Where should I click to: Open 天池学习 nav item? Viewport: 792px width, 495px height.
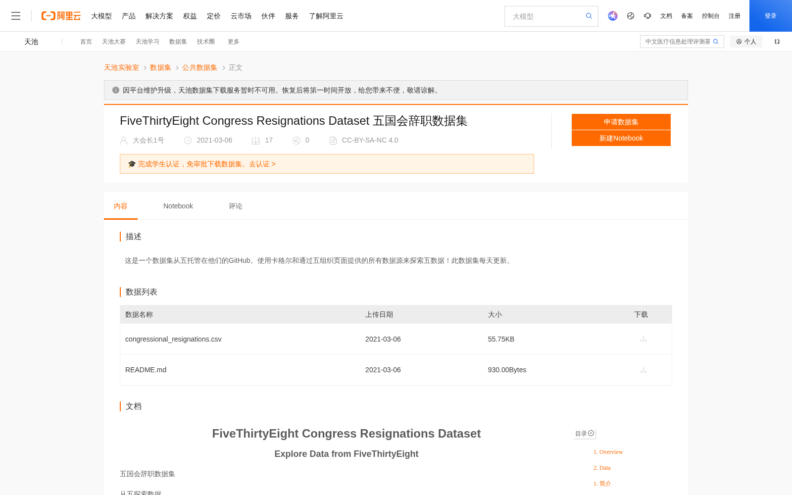point(148,42)
